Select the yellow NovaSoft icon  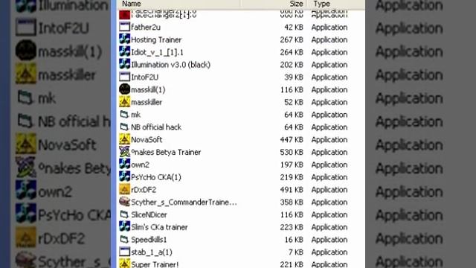124,139
